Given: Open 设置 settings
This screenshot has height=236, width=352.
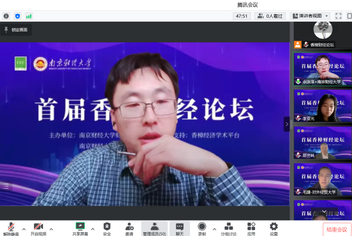Looking at the screenshot, I should (x=274, y=228).
